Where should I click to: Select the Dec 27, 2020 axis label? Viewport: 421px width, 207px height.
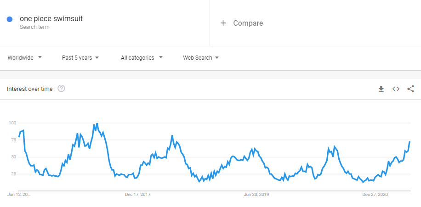375,195
